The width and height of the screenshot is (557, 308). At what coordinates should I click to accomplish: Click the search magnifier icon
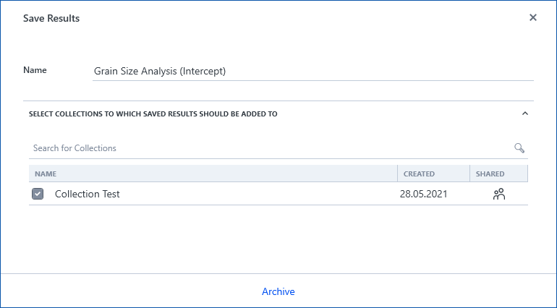[519, 148]
